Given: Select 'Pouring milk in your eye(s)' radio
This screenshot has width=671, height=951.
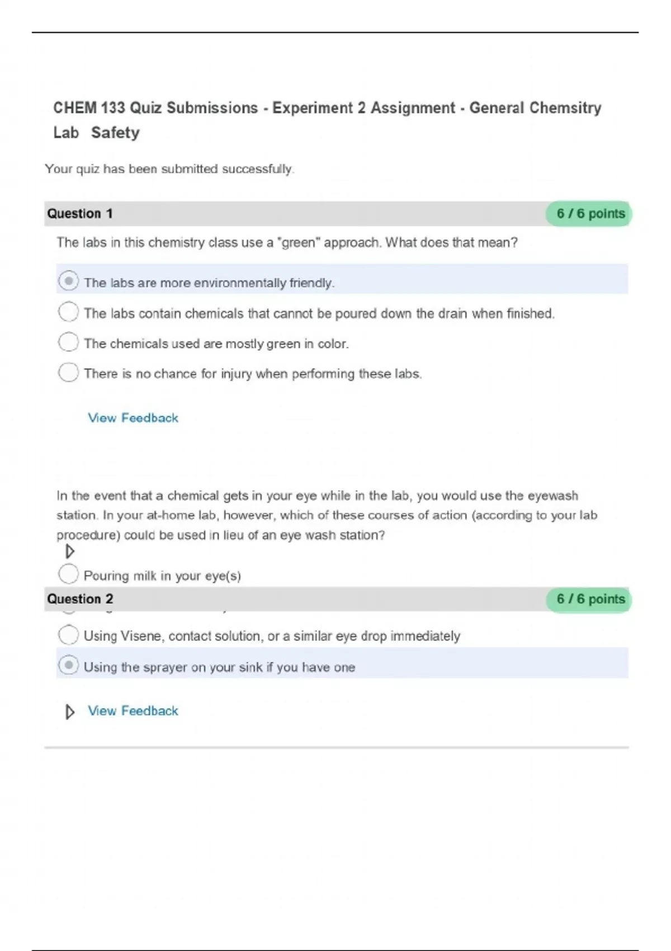Looking at the screenshot, I should pyautogui.click(x=68, y=574).
